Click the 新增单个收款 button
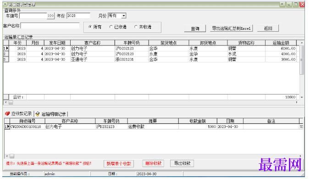Screen dimensions: 310x179 119,164
